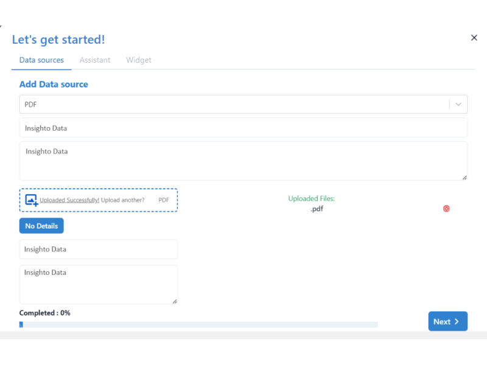
Task: Open the PDF data source type dropdown
Action: [x=234, y=105]
